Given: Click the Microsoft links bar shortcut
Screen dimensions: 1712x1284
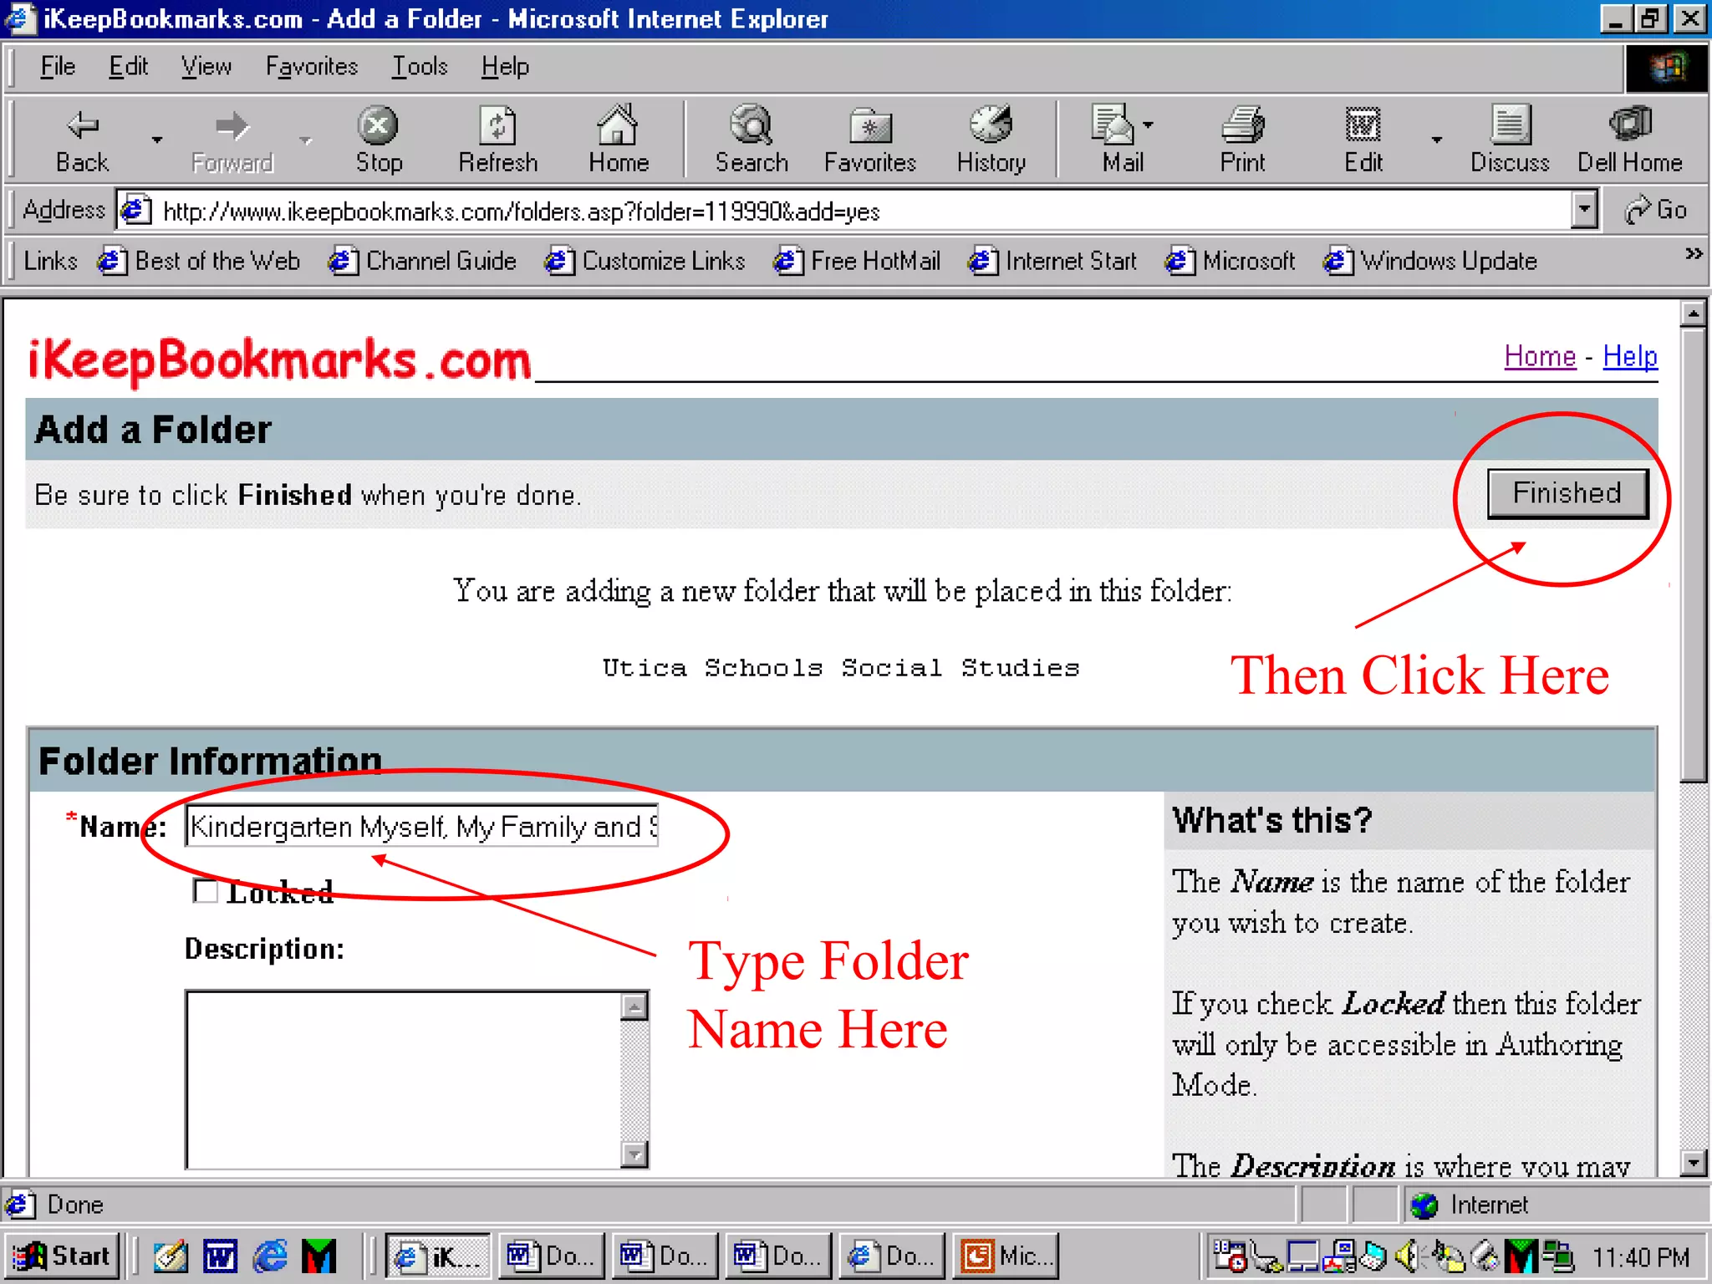Looking at the screenshot, I should 1230,261.
